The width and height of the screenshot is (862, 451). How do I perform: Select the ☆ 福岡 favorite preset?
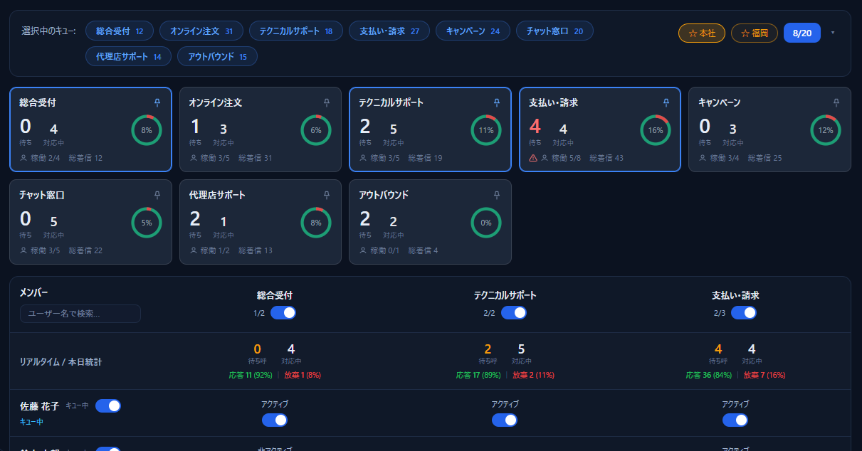point(755,33)
